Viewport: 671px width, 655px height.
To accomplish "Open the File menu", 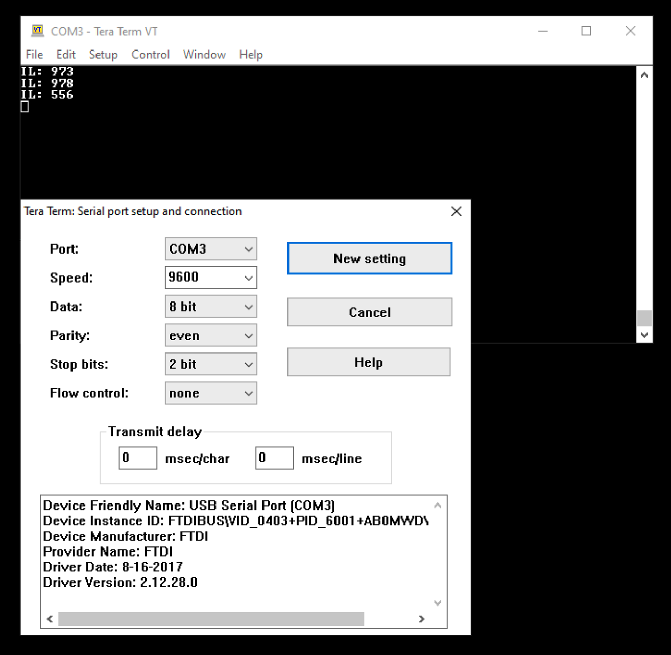I will pyautogui.click(x=34, y=54).
